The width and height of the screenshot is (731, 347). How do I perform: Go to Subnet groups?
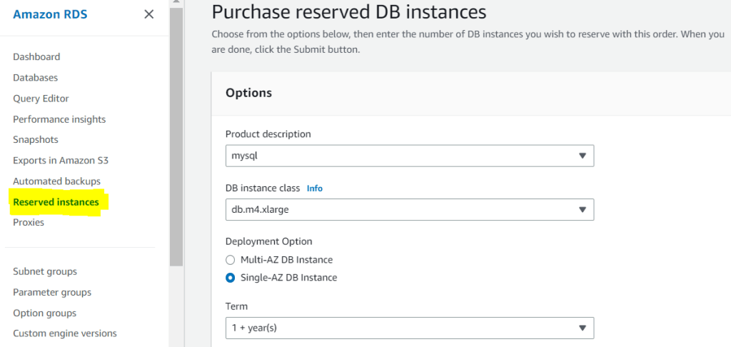(45, 271)
